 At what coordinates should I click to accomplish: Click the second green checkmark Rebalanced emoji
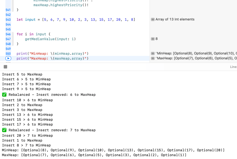point(4,130)
